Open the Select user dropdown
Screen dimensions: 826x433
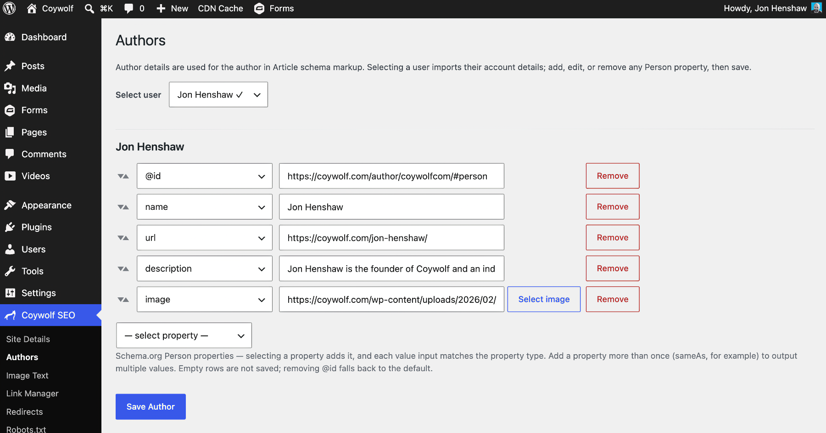click(218, 94)
